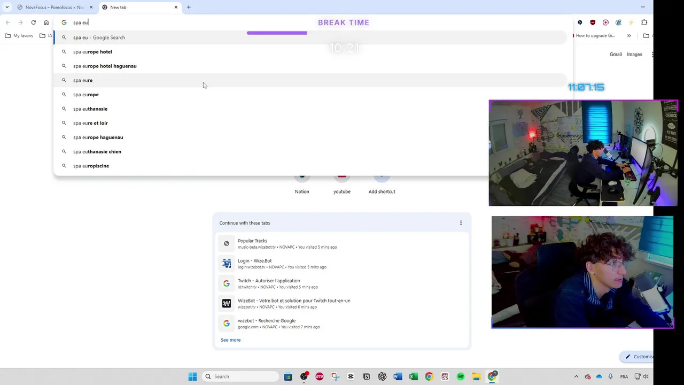Open the Popular Tracks recent tab
The image size is (684, 385).
tap(342, 244)
